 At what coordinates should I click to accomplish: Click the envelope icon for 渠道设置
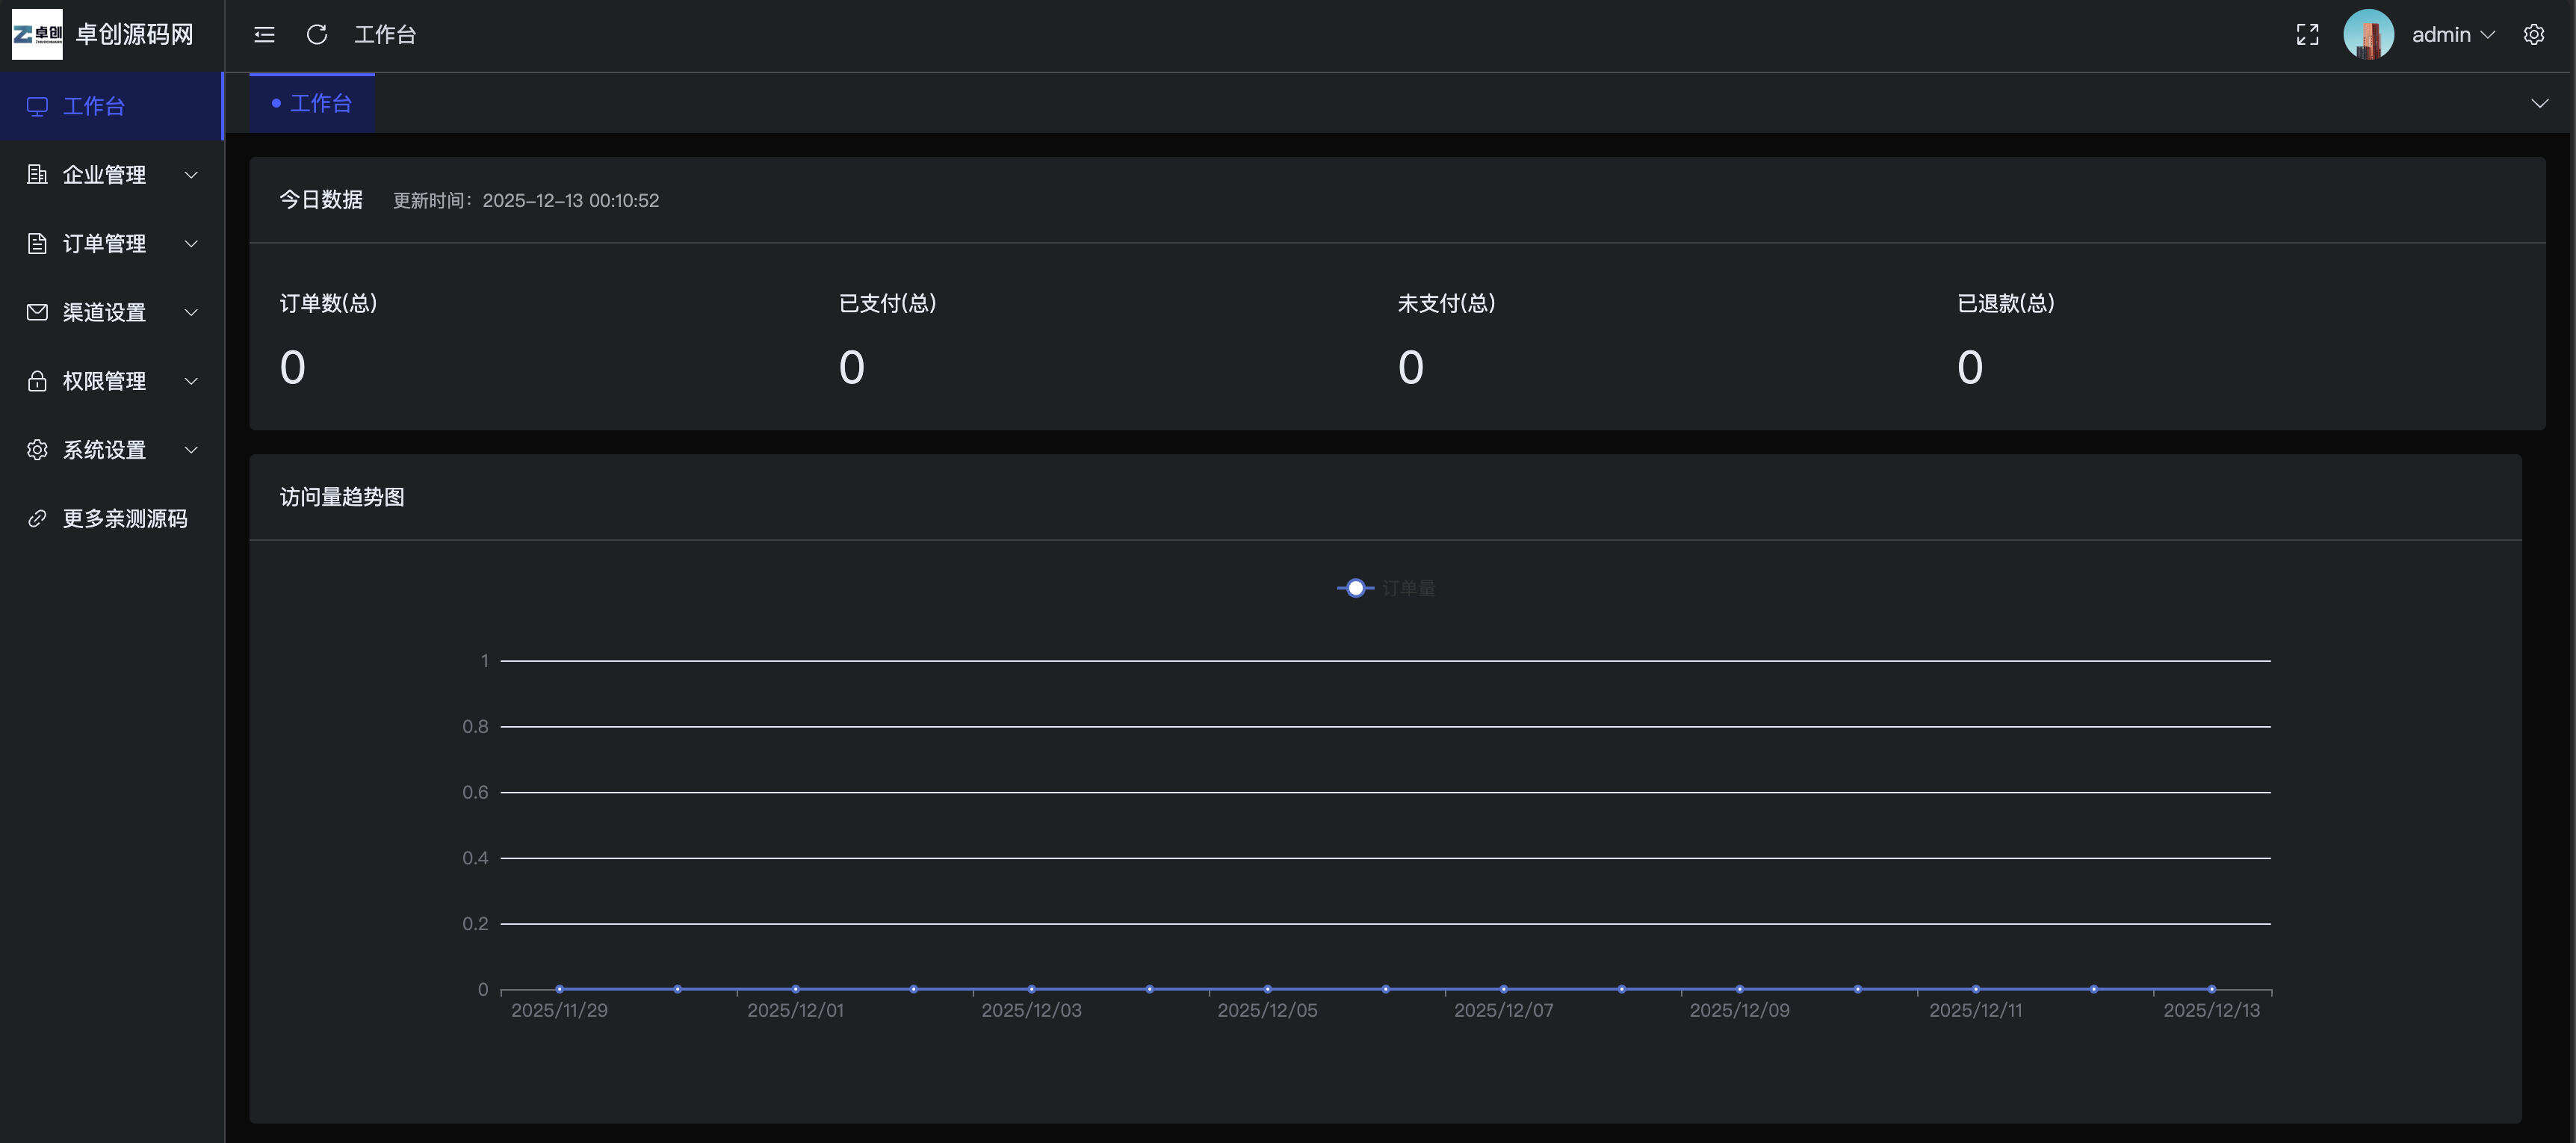(x=37, y=312)
